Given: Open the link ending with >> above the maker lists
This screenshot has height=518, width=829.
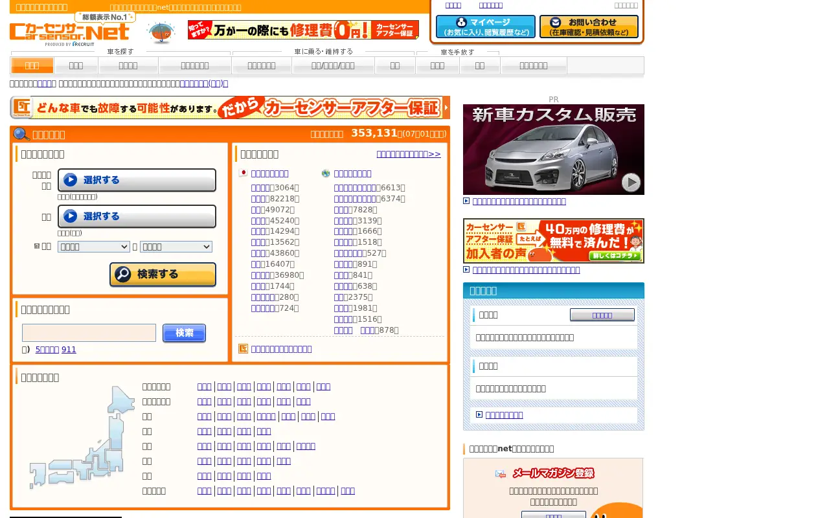Looking at the screenshot, I should [408, 153].
